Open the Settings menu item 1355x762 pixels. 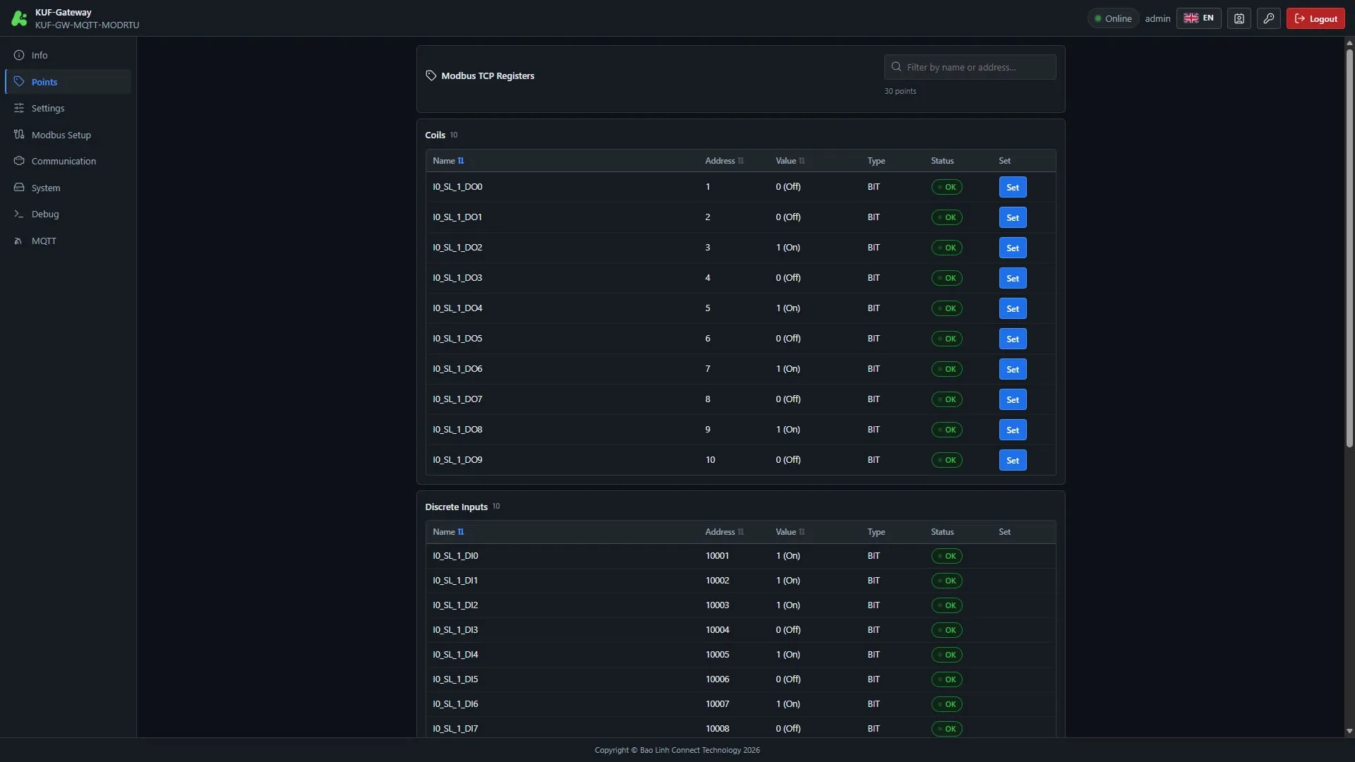[68, 108]
